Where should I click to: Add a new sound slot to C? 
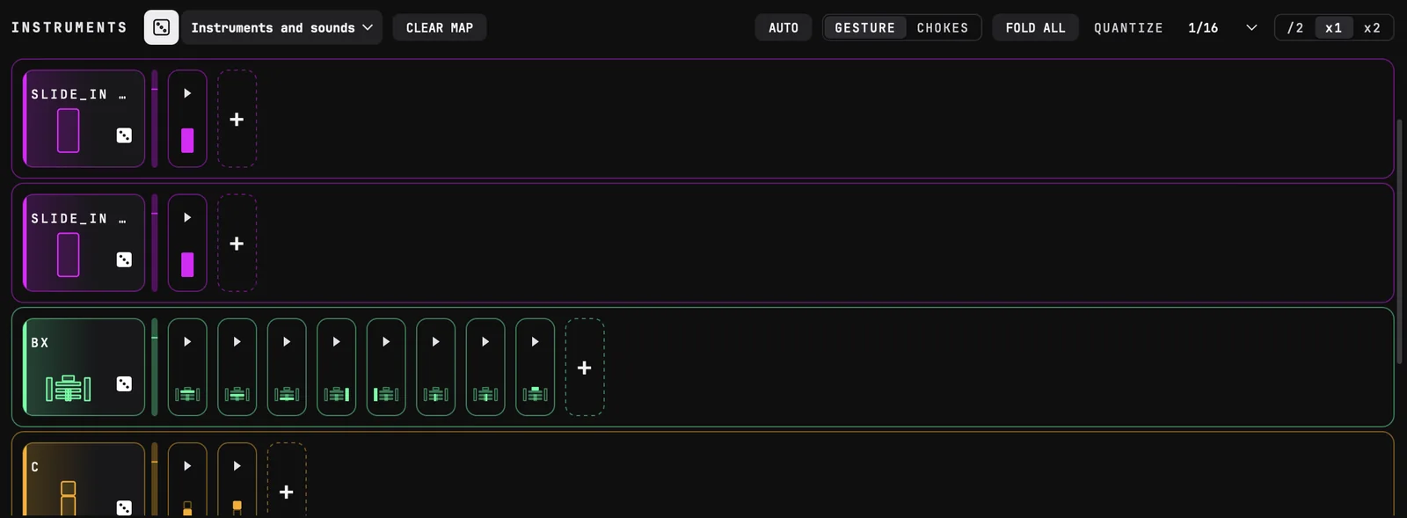(287, 480)
